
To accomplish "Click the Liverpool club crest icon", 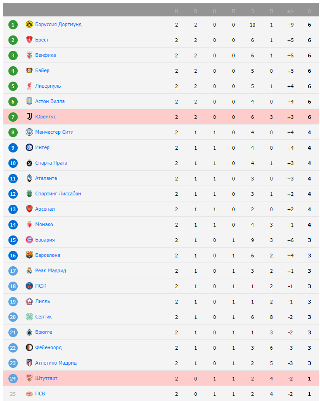I will point(29,86).
